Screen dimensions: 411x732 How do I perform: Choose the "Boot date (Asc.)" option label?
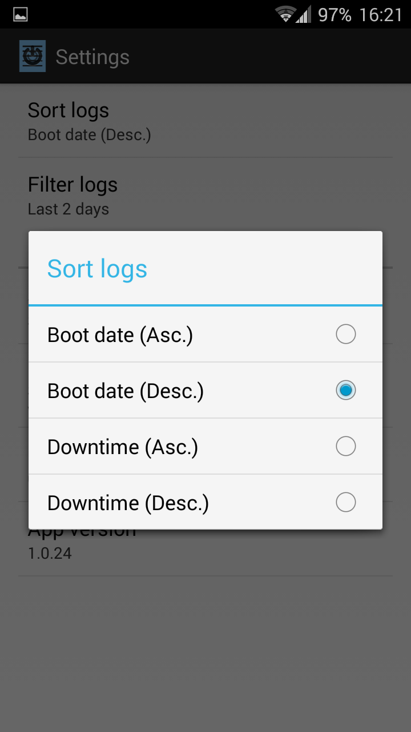120,335
